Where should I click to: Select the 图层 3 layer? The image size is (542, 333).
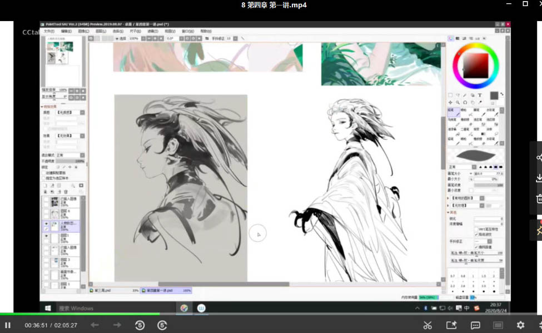pos(62,262)
